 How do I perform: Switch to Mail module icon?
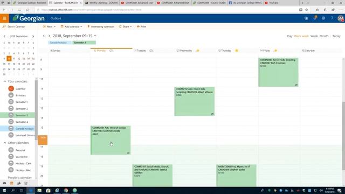4,183
